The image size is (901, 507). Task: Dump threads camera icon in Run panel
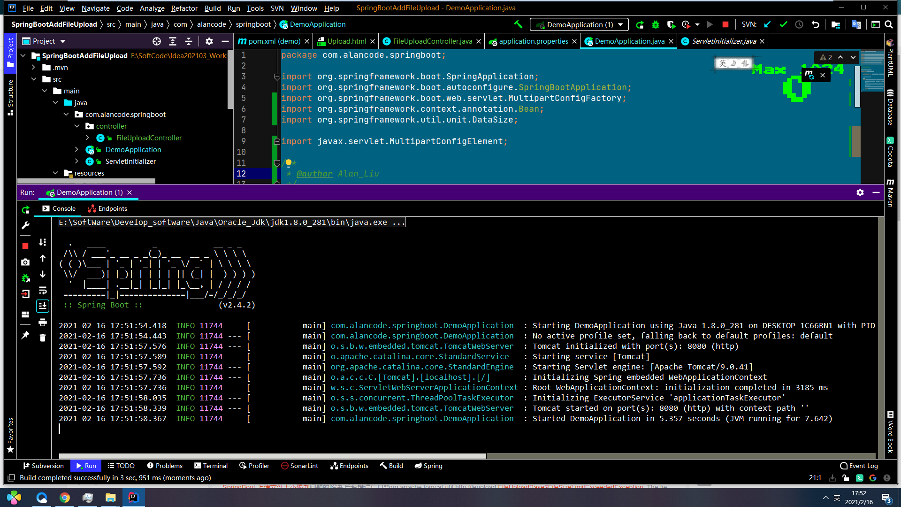[x=25, y=262]
